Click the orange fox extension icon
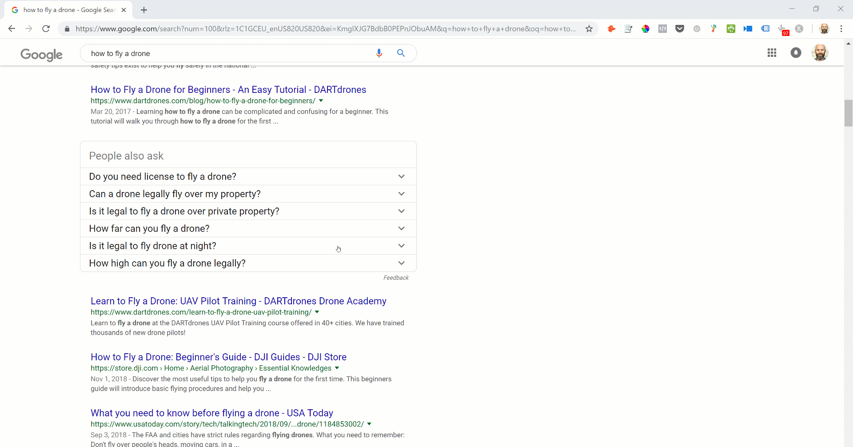The width and height of the screenshot is (853, 447). click(611, 28)
